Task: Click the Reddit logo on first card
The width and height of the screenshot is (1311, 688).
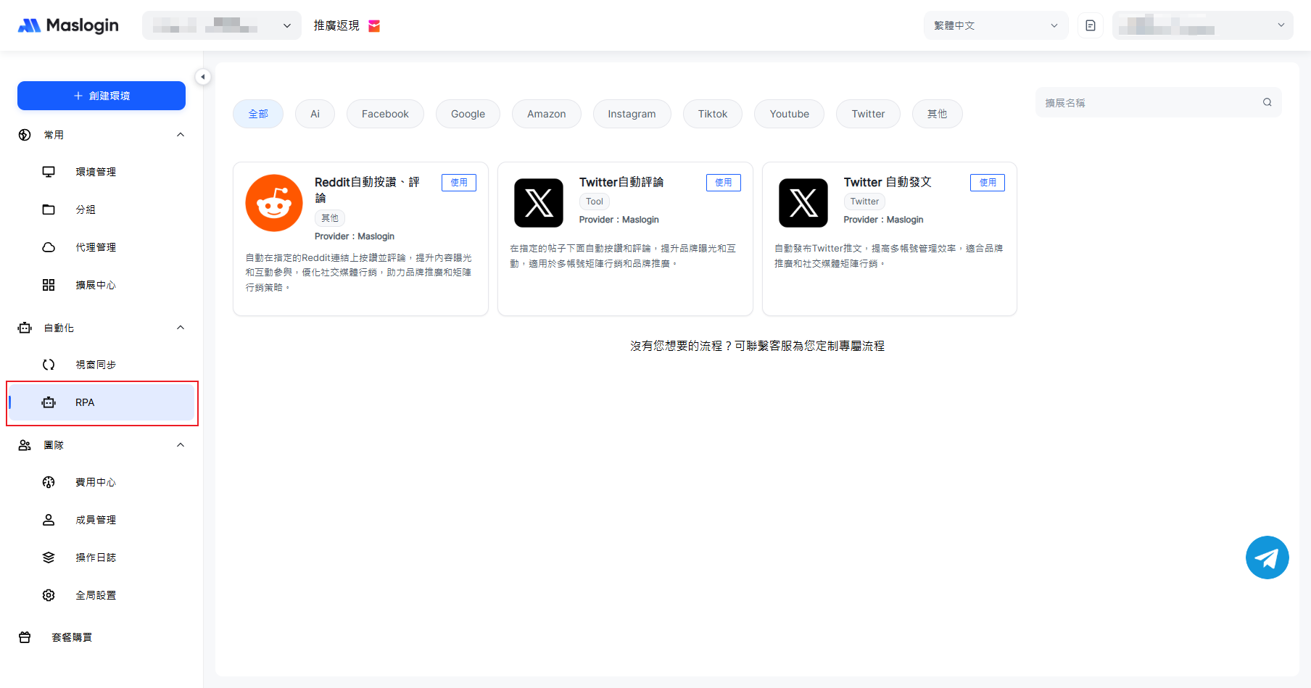Action: point(274,203)
